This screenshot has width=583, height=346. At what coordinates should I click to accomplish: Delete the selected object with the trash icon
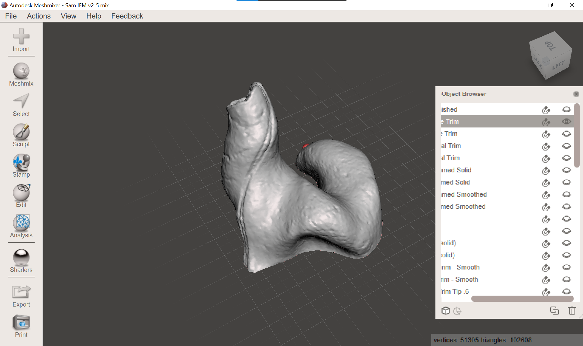572,311
